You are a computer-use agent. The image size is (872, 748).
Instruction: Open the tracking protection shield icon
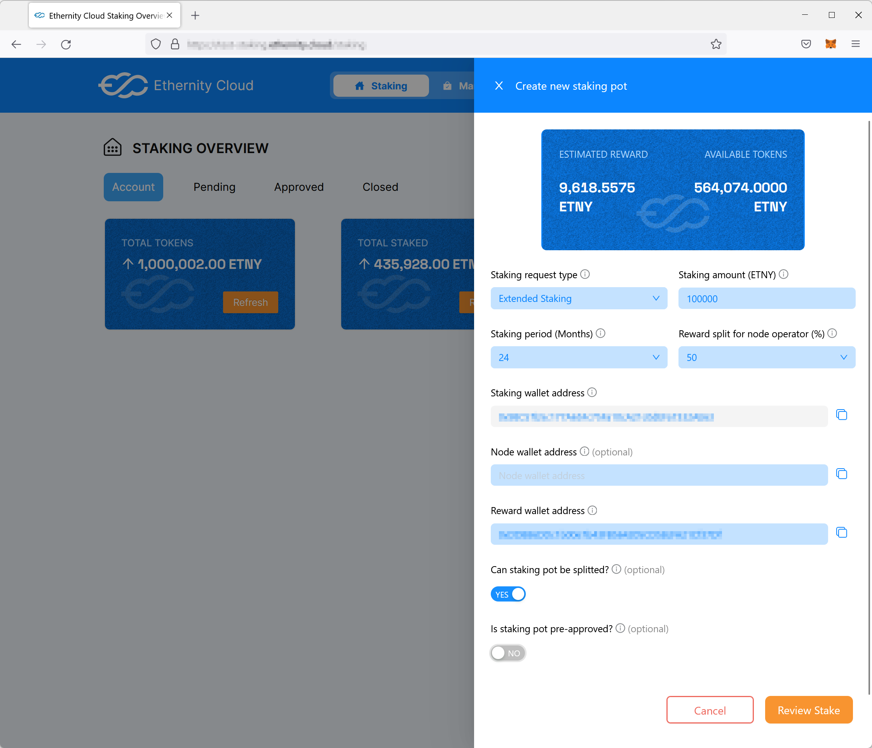point(156,44)
